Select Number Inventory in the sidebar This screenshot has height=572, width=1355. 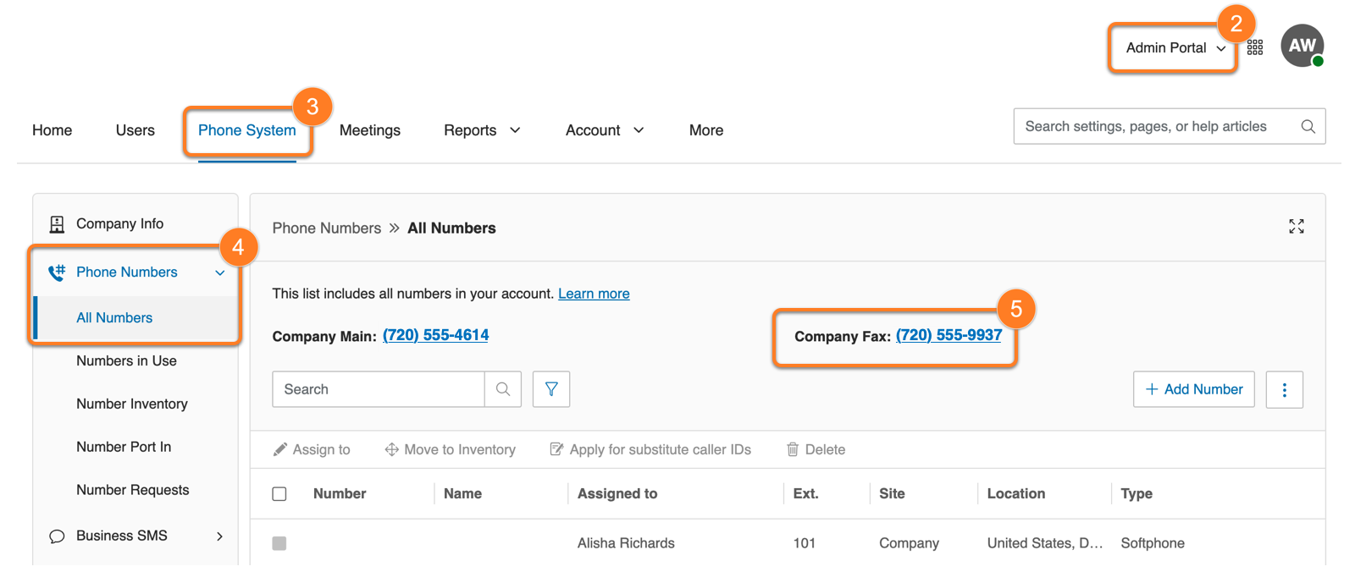(132, 404)
